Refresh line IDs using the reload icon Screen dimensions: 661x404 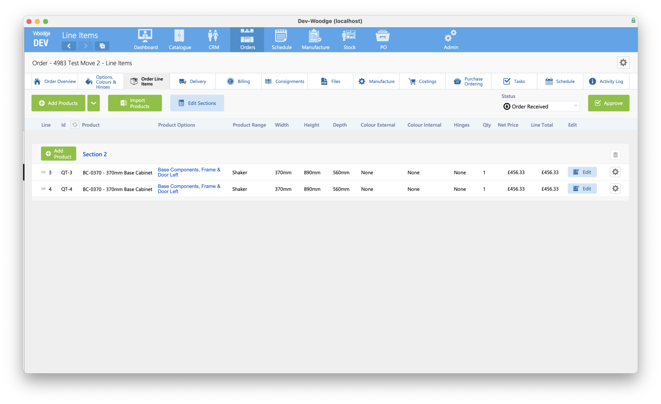pyautogui.click(x=75, y=125)
